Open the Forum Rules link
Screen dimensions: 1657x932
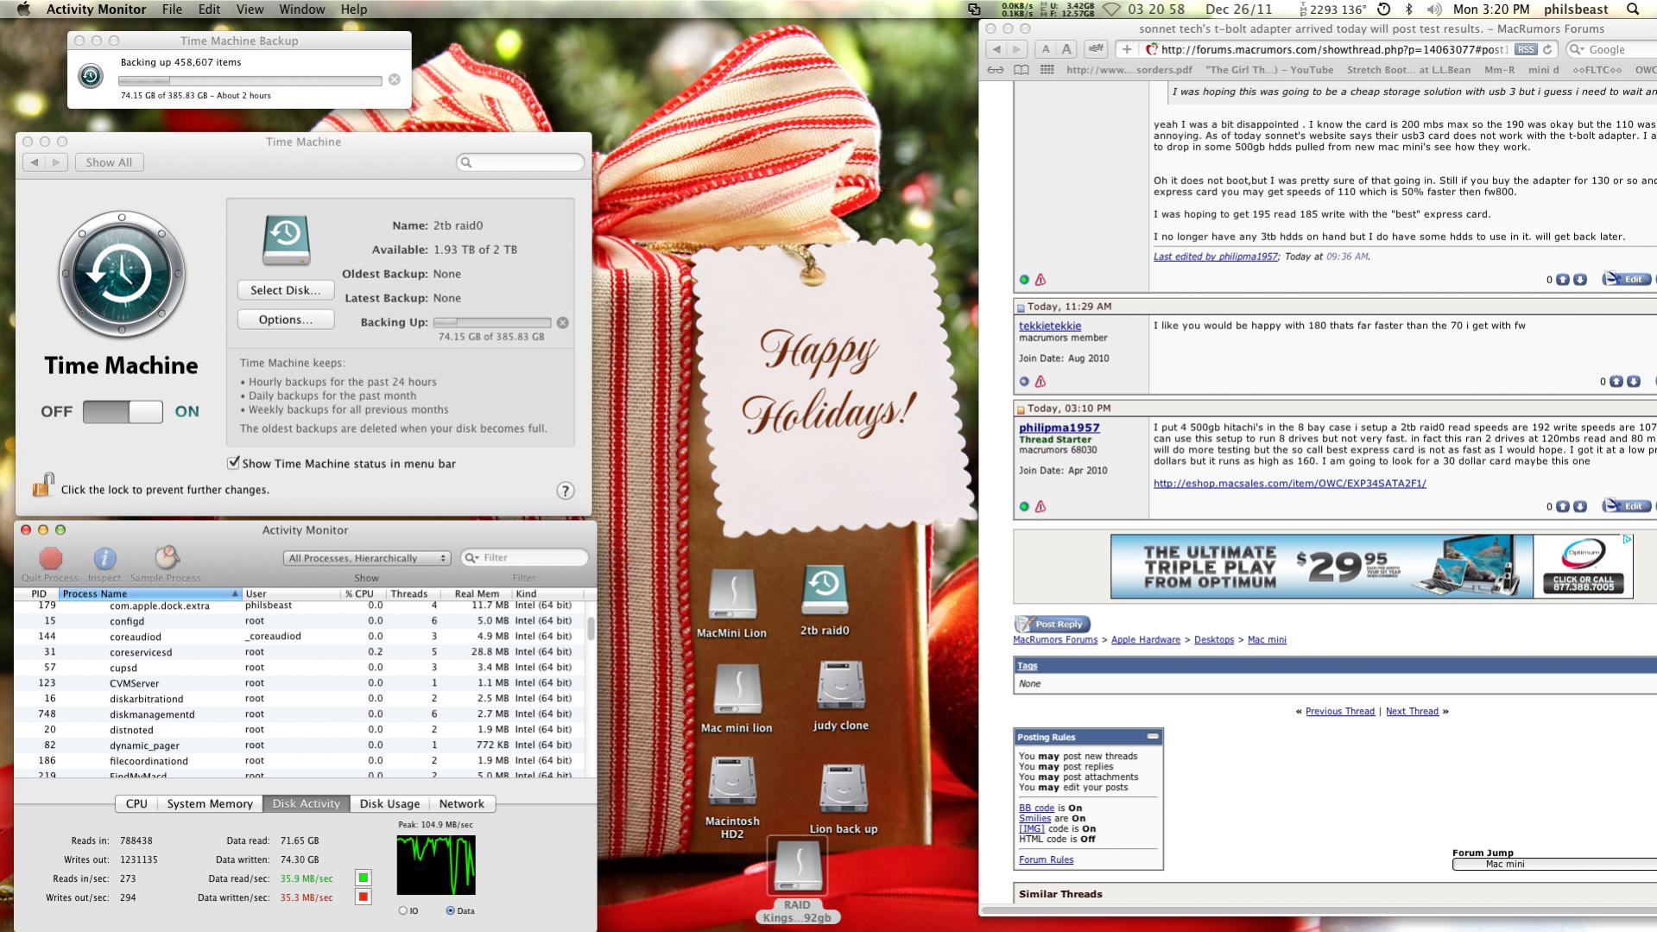[x=1047, y=859]
